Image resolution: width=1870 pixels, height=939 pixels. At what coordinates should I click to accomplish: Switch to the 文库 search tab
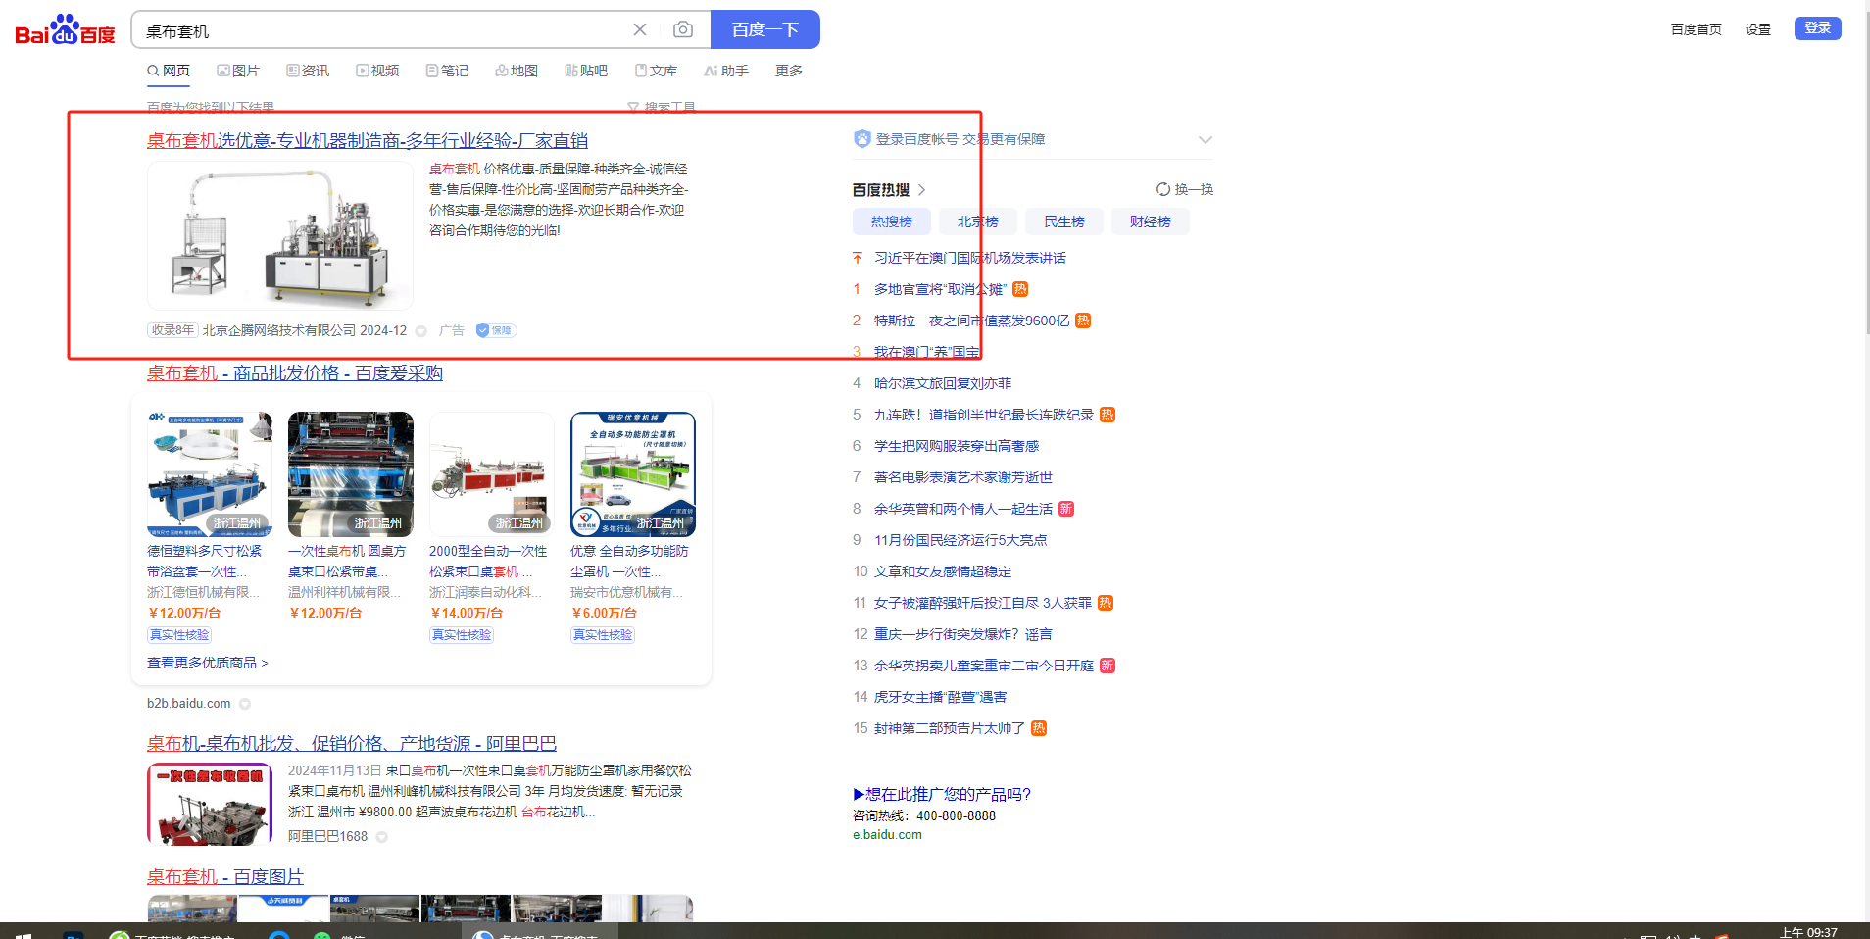tap(656, 71)
